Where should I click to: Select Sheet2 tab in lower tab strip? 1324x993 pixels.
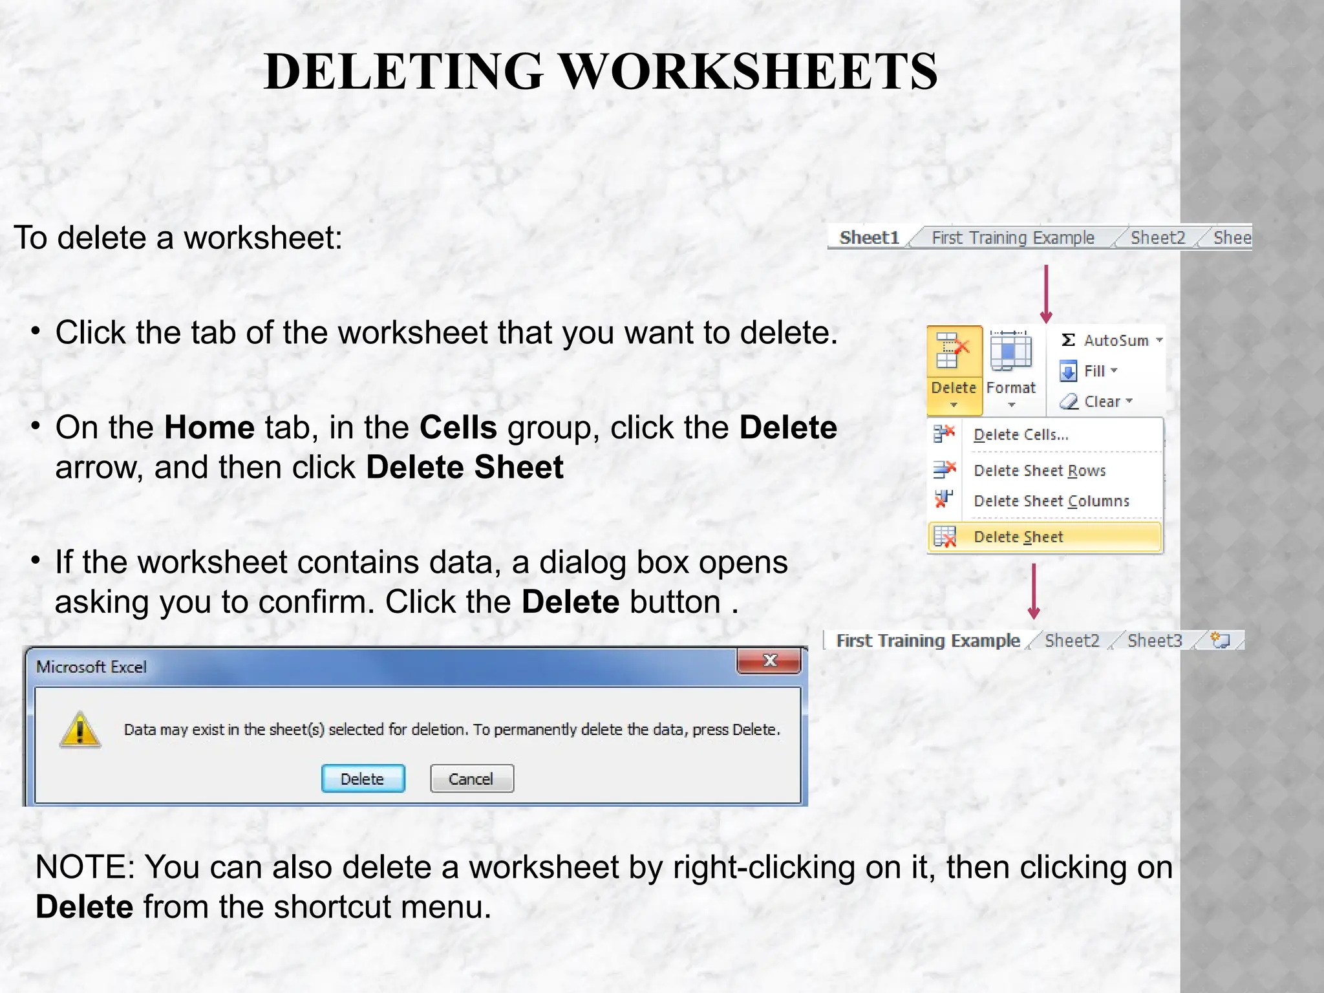coord(1072,641)
